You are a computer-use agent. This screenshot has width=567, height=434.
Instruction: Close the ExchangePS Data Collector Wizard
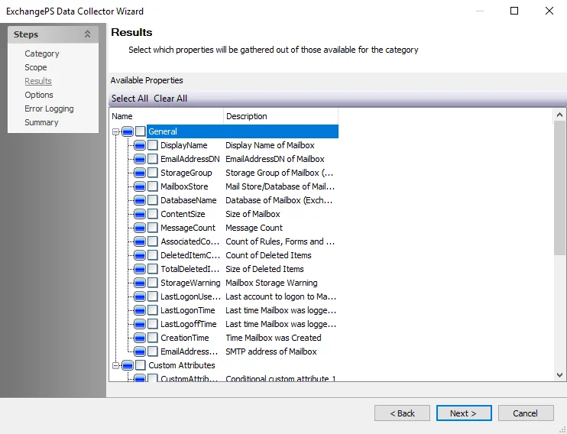click(549, 11)
